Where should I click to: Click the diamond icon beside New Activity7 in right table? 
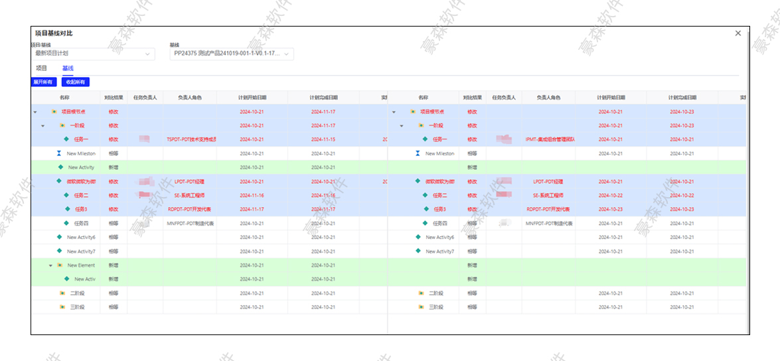point(418,251)
